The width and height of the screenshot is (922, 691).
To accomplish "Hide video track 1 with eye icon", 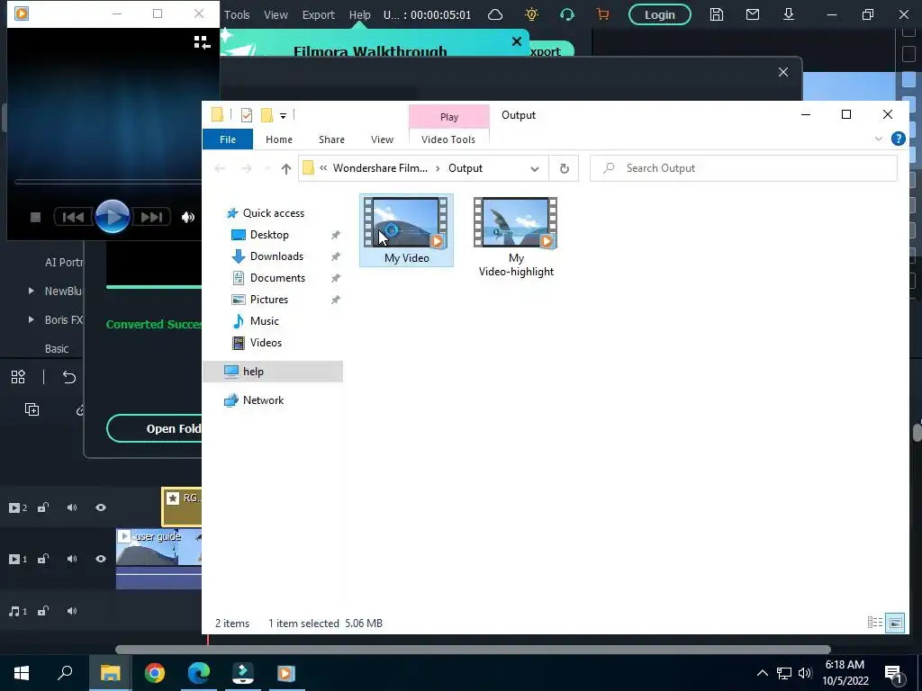I will (101, 559).
